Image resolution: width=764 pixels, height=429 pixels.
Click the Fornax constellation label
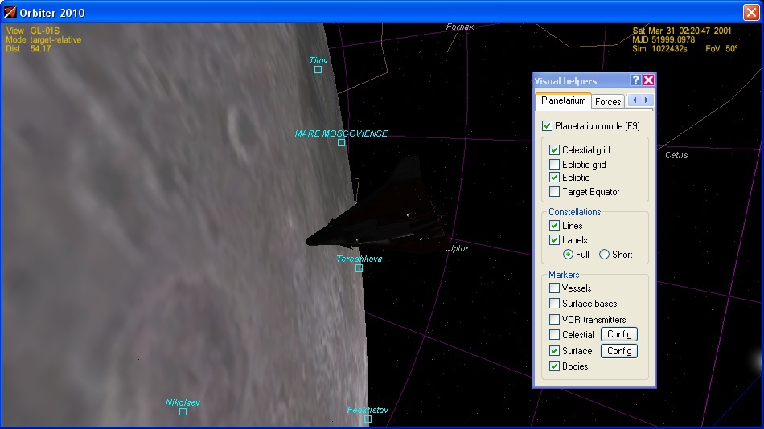[x=460, y=27]
